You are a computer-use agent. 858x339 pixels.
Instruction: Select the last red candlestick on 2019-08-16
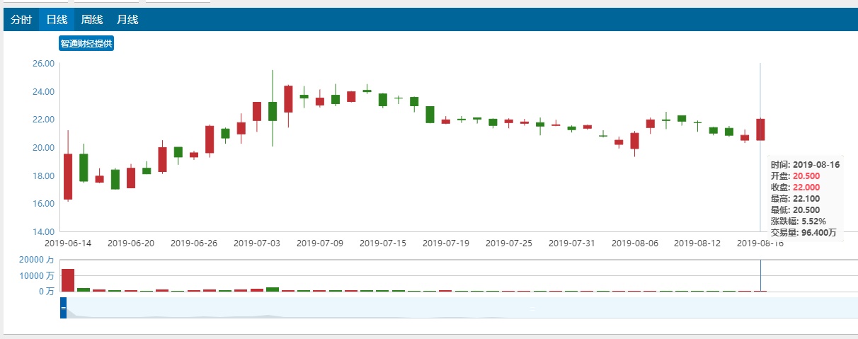click(760, 130)
